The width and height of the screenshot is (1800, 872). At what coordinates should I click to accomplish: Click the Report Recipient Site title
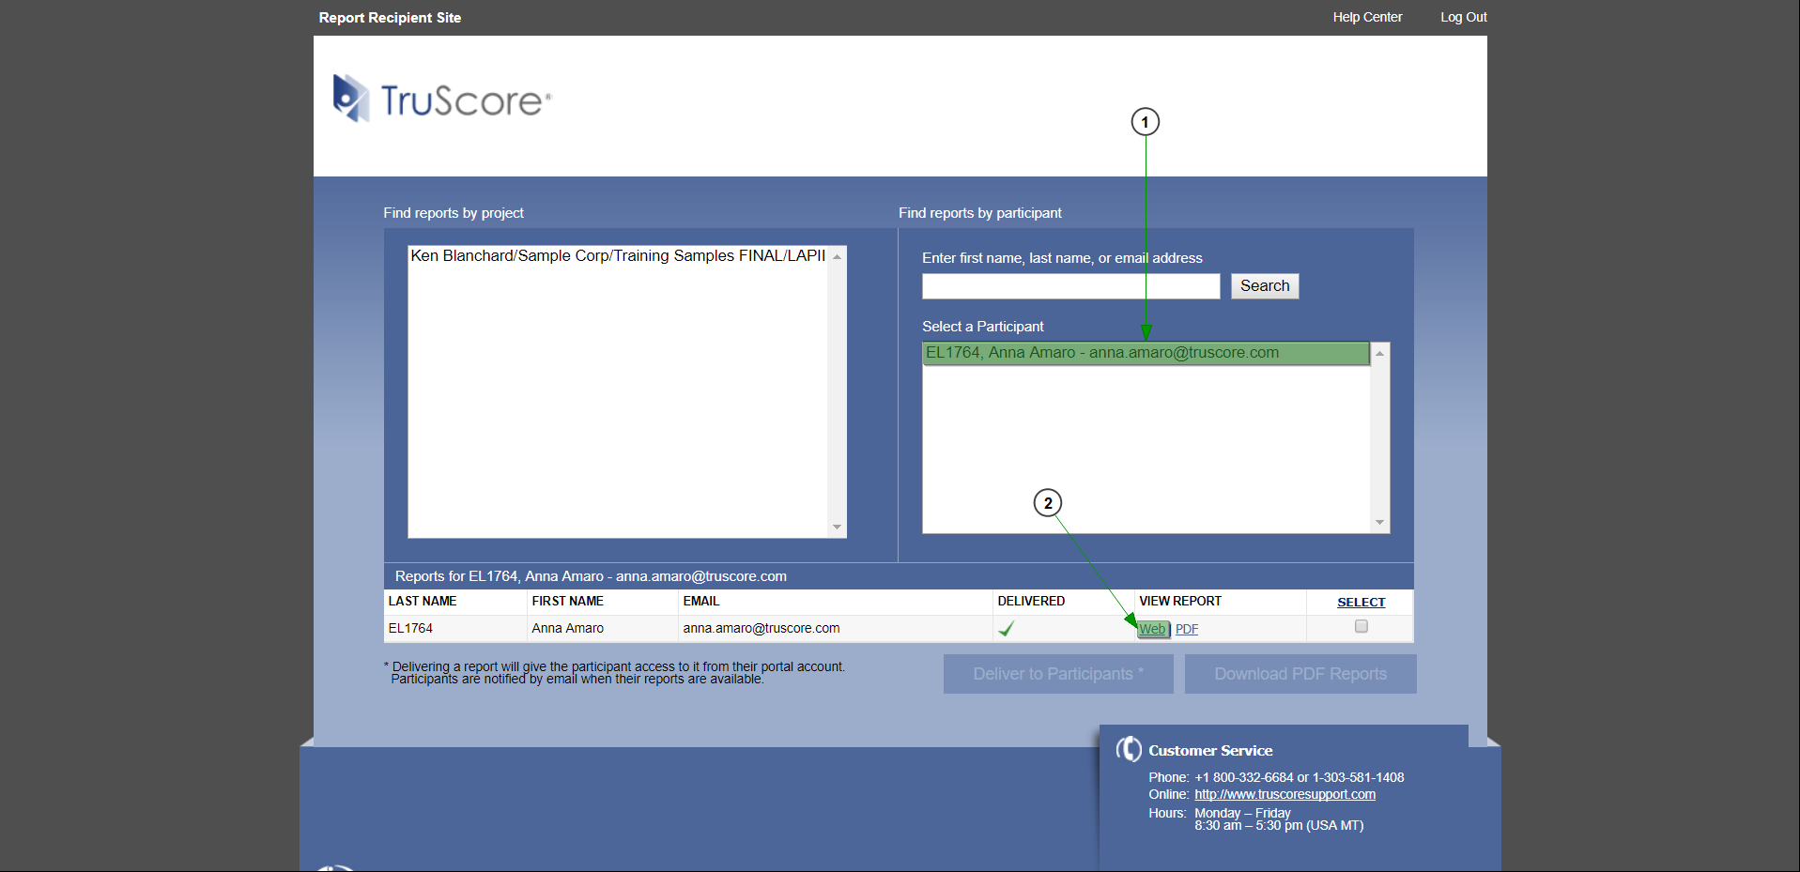pyautogui.click(x=390, y=18)
